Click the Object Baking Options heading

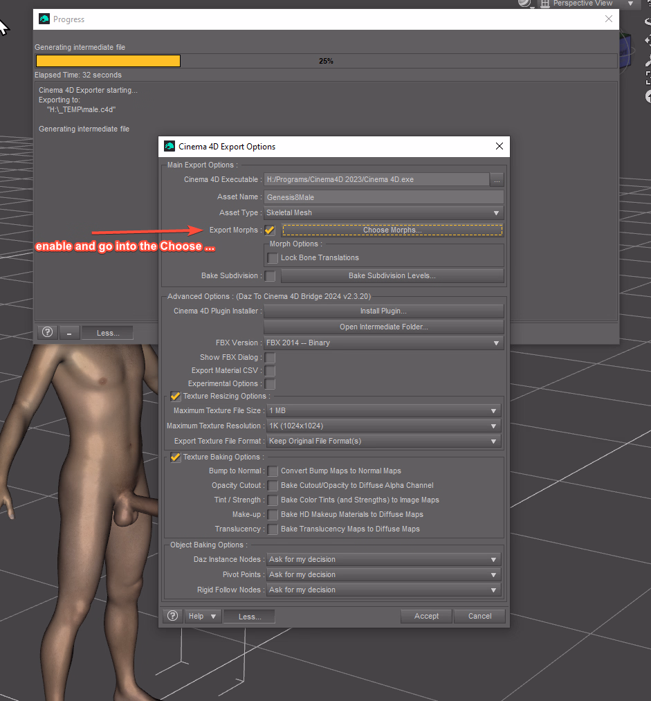pyautogui.click(x=209, y=545)
